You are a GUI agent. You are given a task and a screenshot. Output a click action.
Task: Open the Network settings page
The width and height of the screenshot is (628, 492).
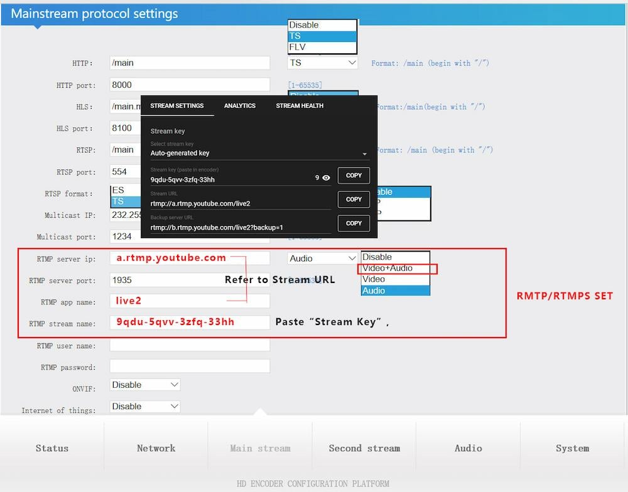pyautogui.click(x=156, y=448)
